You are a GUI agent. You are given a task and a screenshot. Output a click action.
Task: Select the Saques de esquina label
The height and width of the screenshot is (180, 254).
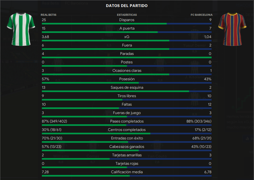127,88
